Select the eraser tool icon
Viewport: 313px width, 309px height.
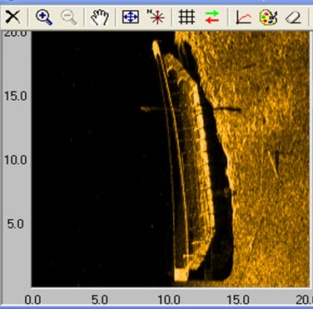[293, 17]
